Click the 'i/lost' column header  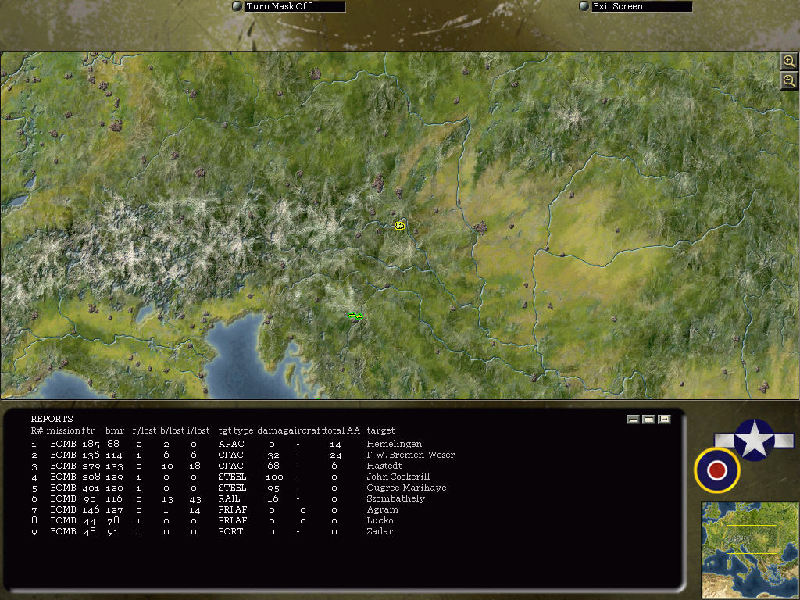[x=198, y=430]
